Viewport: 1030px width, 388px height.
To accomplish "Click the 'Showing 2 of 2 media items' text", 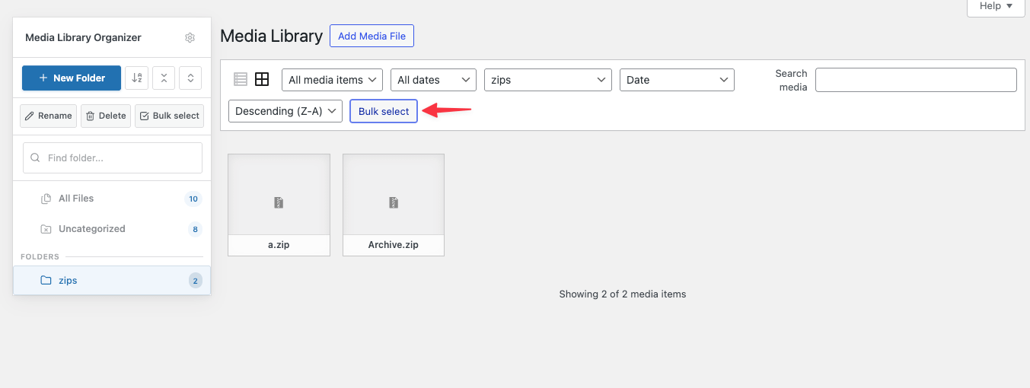I will [x=623, y=294].
